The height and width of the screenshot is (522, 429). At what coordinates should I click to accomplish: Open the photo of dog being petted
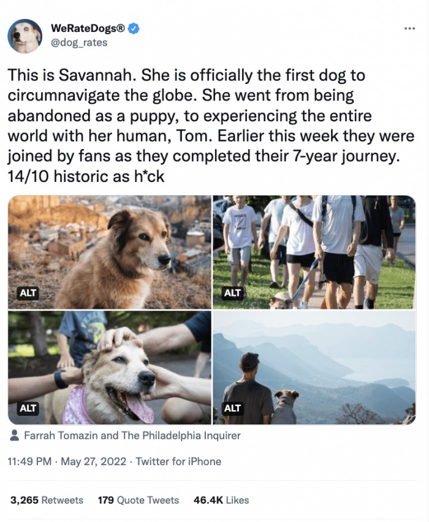pos(110,367)
